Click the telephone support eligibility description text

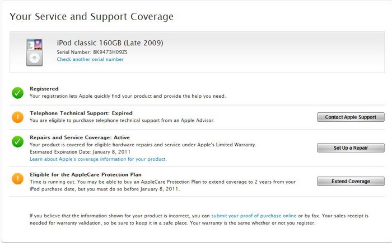[122, 120]
